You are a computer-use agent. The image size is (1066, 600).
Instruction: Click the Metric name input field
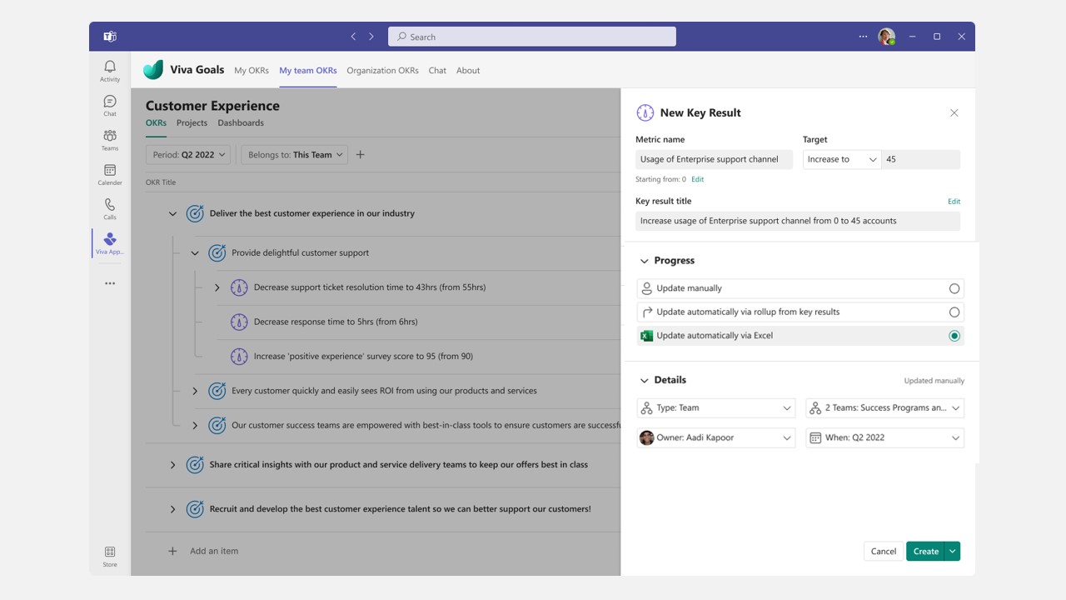pyautogui.click(x=714, y=159)
